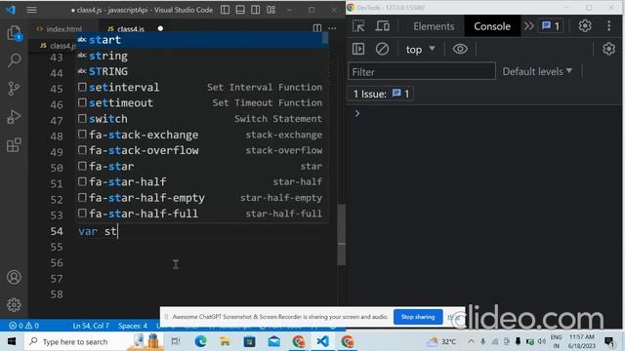Image resolution: width=625 pixels, height=351 pixels.
Task: Toggle the bottom panel layout icon
Action: [x=240, y=10]
